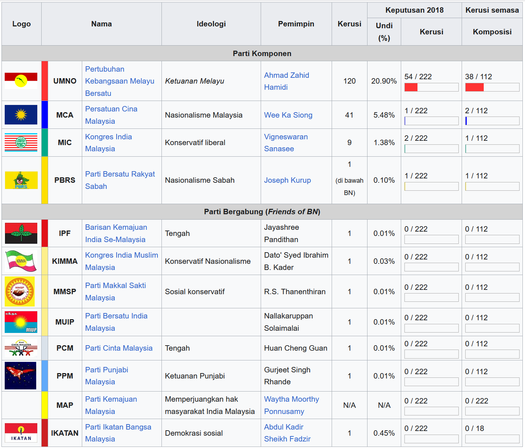Select the Nasionalisme Sabah ideology text
525x448 pixels.
point(199,180)
